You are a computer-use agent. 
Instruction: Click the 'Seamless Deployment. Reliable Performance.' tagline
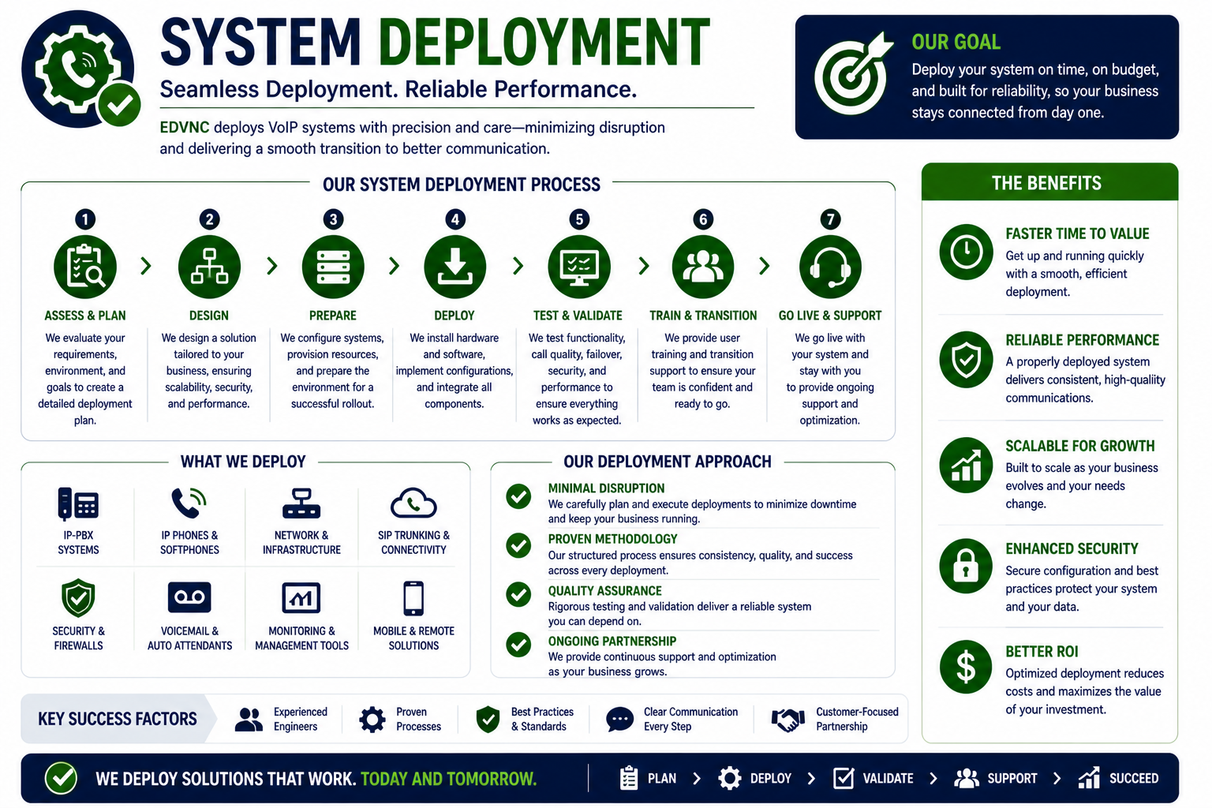pos(398,89)
